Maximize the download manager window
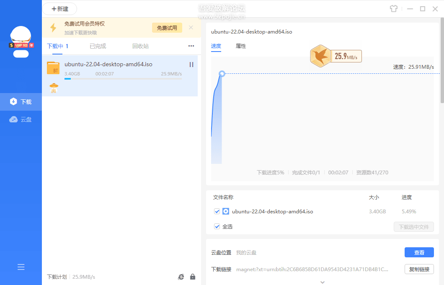The image size is (444, 285). [423, 9]
